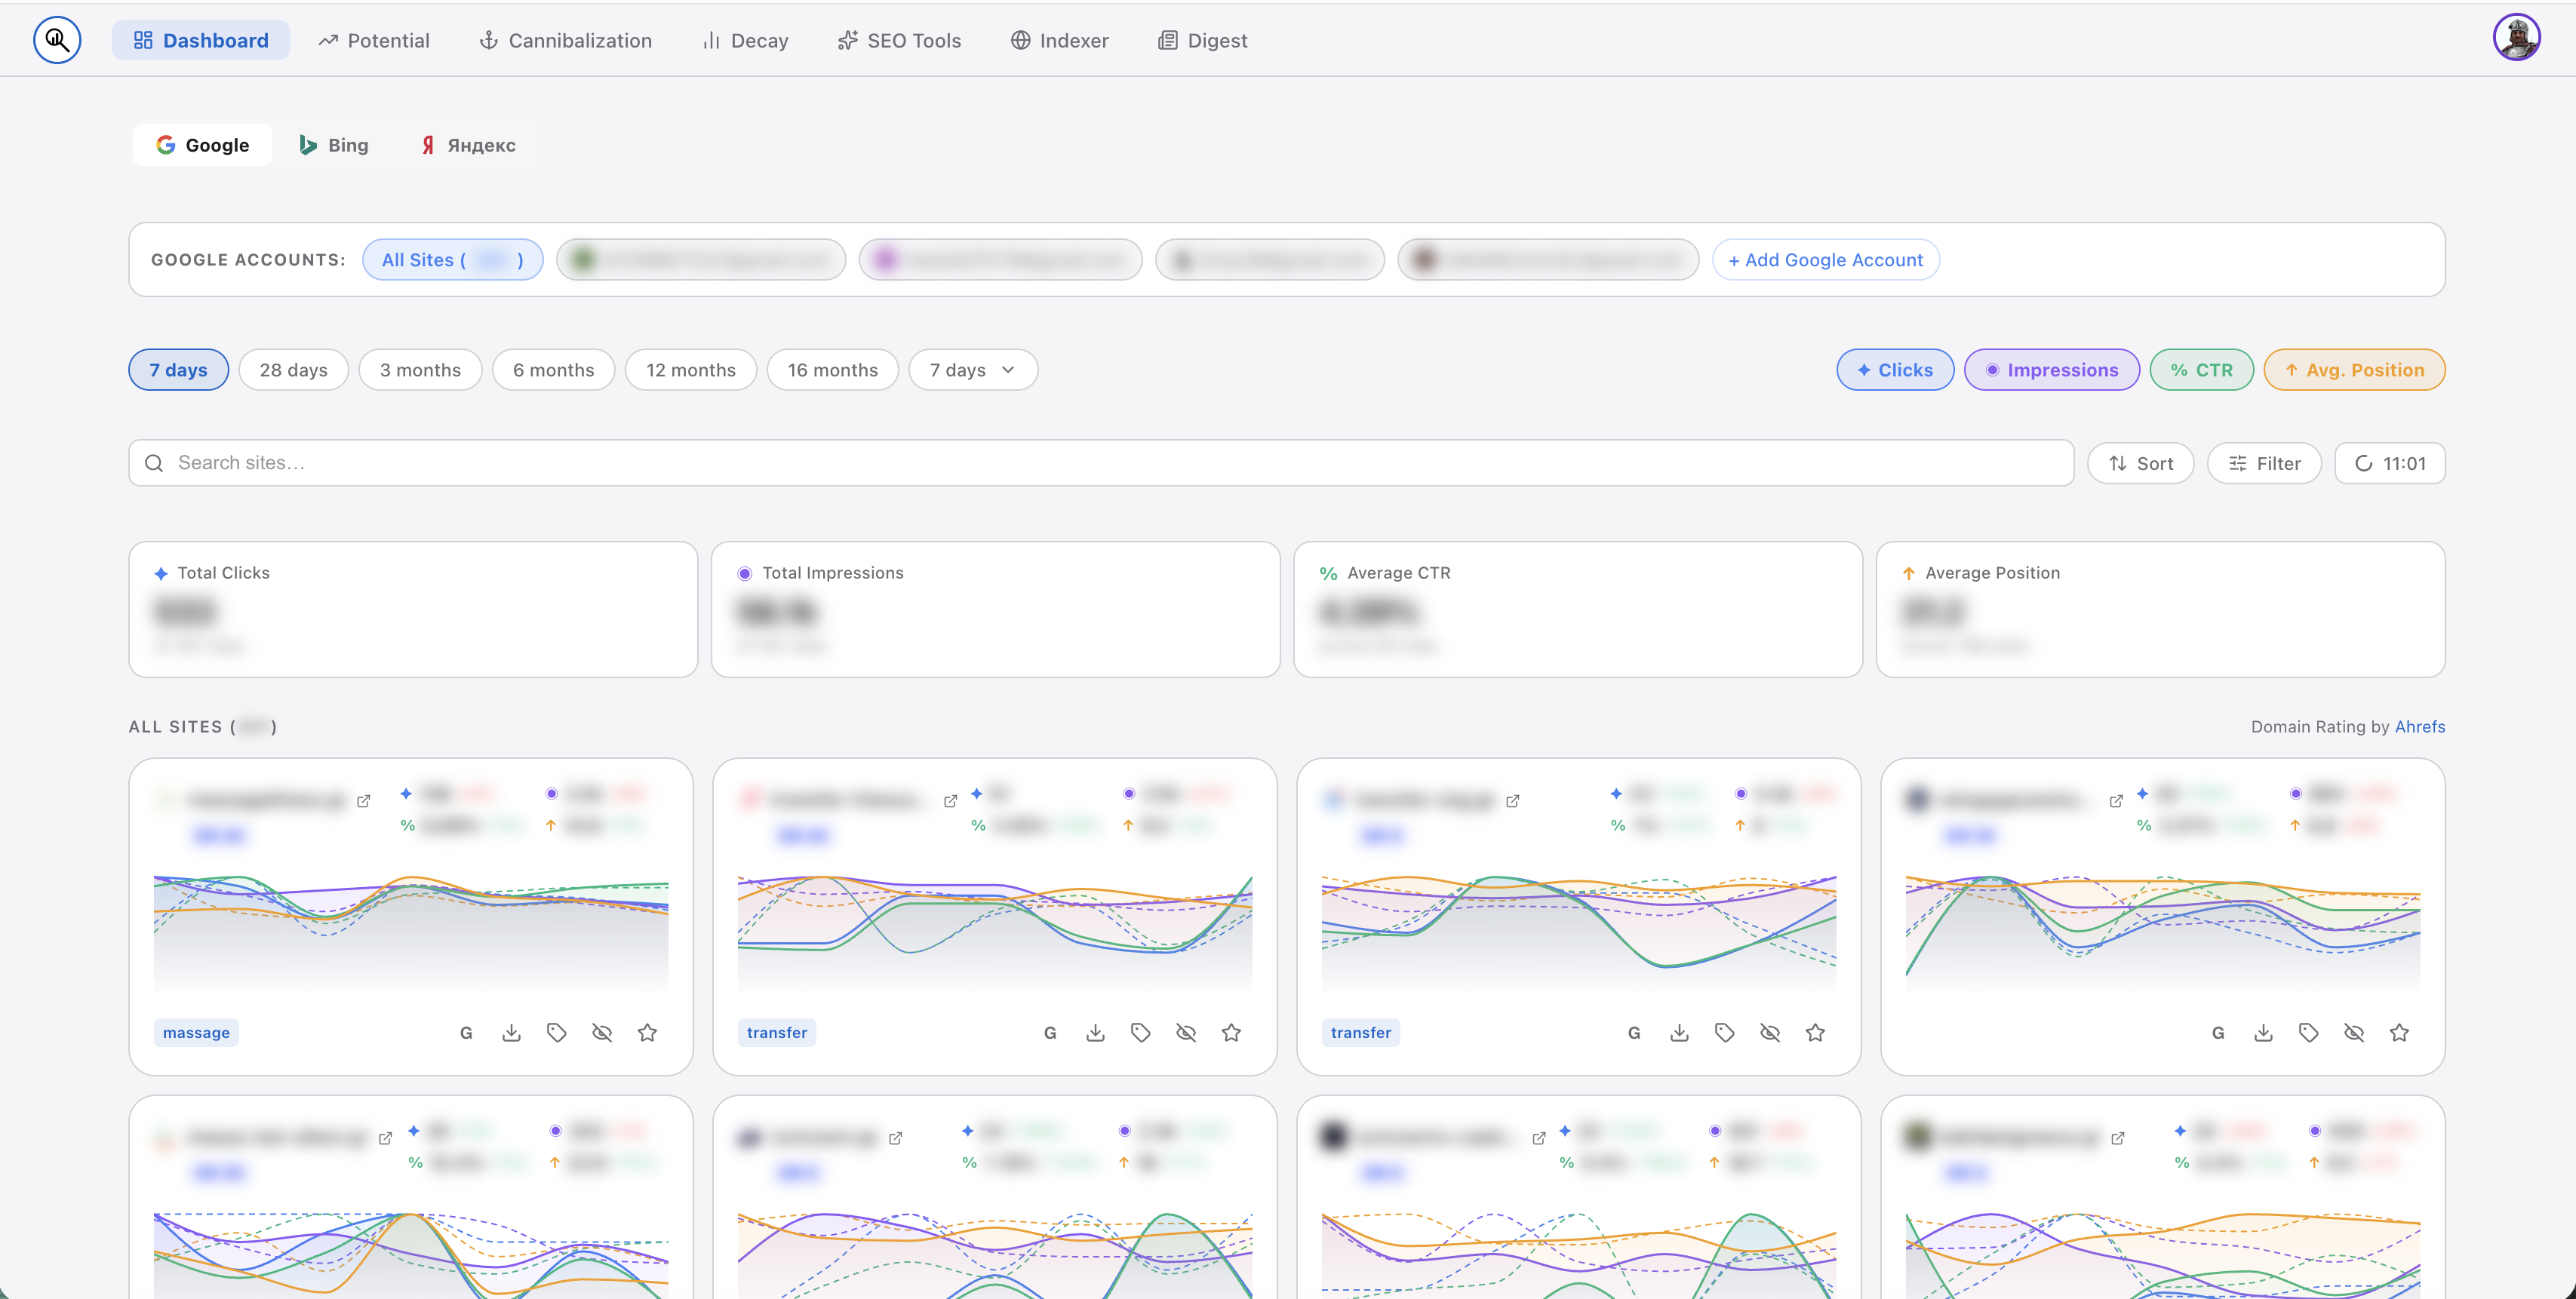Image resolution: width=2576 pixels, height=1299 pixels.
Task: Open the massage site's external link icon
Action: 364,801
